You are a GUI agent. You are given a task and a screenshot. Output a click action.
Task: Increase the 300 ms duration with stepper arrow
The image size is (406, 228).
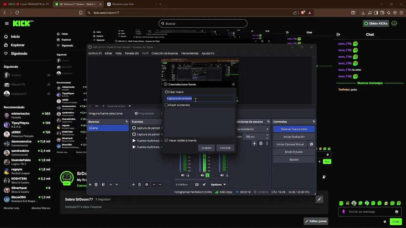point(267,135)
